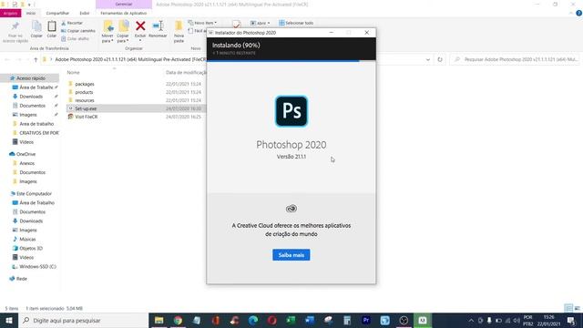Click the Saiba mais button
This screenshot has width=583, height=328.
point(291,255)
